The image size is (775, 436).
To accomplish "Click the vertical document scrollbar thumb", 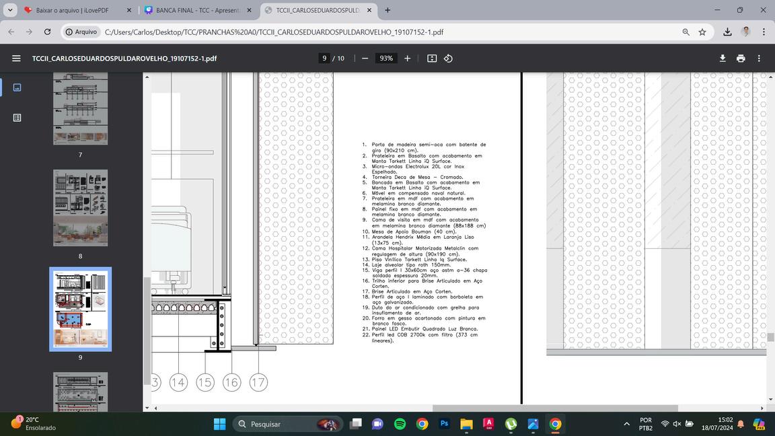I will 770,337.
